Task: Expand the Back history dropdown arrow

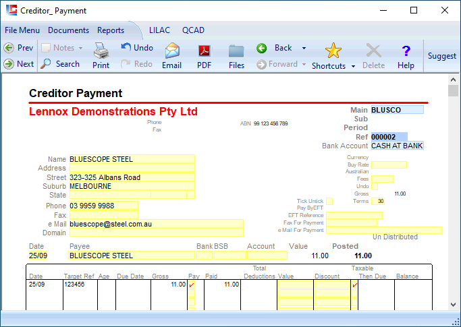Action: pos(304,48)
